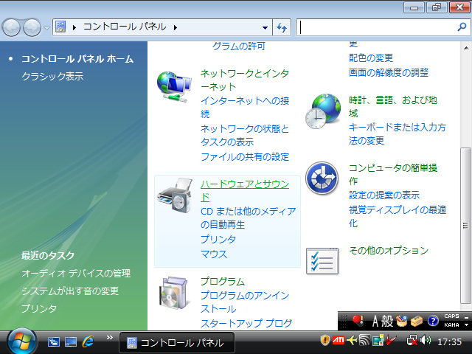Viewport: 472px width, 354px height.
Task: Click the IME toolbox icon
Action: (x=417, y=321)
